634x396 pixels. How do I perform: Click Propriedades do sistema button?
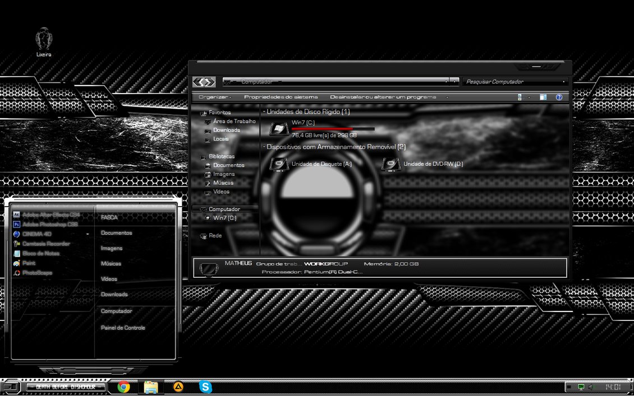[281, 97]
